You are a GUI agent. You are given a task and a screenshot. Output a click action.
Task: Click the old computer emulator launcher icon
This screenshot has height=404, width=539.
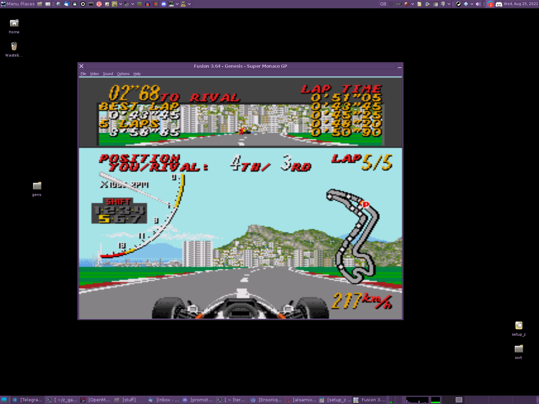click(183, 4)
